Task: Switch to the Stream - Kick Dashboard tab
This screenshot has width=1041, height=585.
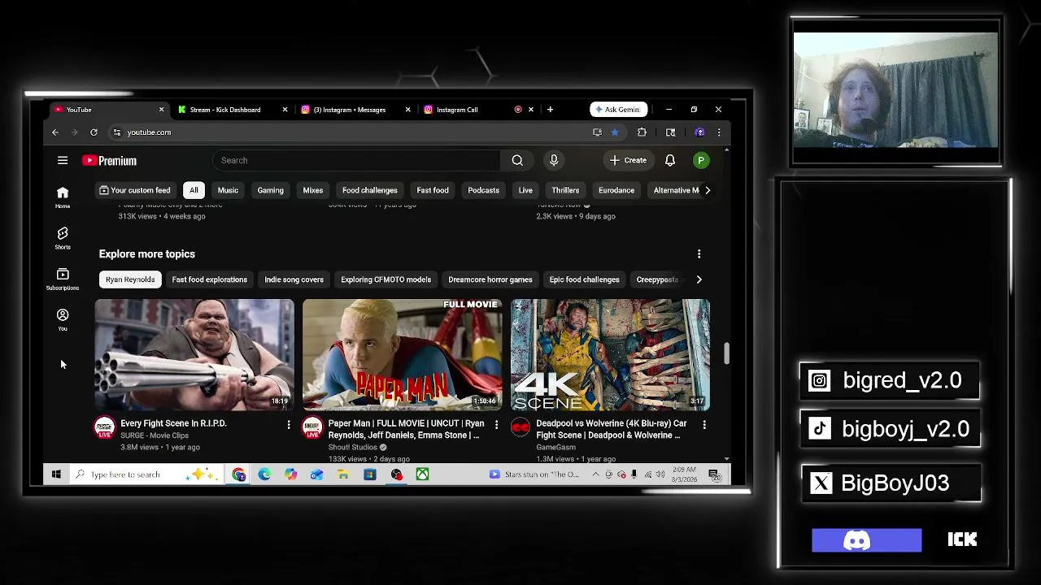Action: (x=225, y=110)
